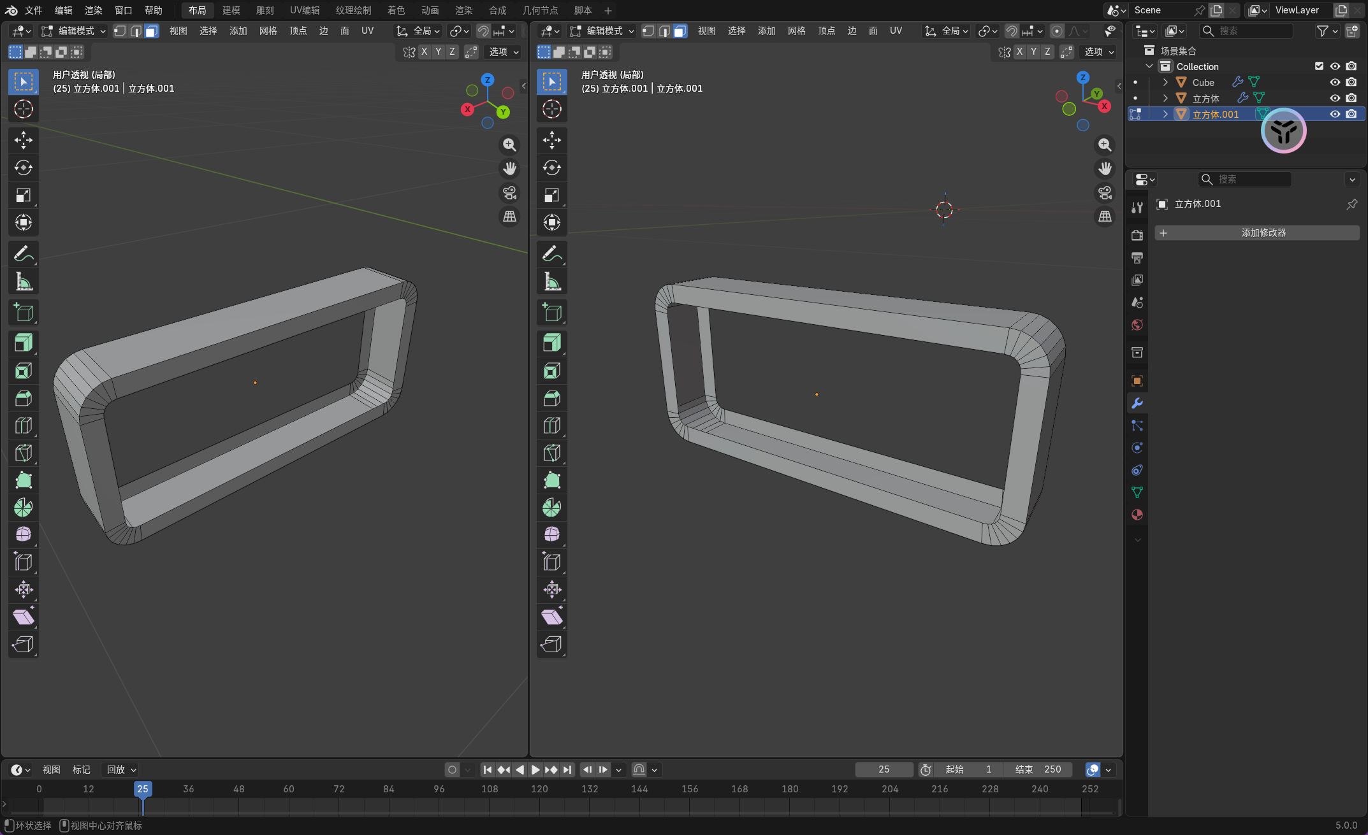Image resolution: width=1368 pixels, height=835 pixels.
Task: Switch to the UV编辑 workspace tab
Action: (x=305, y=10)
